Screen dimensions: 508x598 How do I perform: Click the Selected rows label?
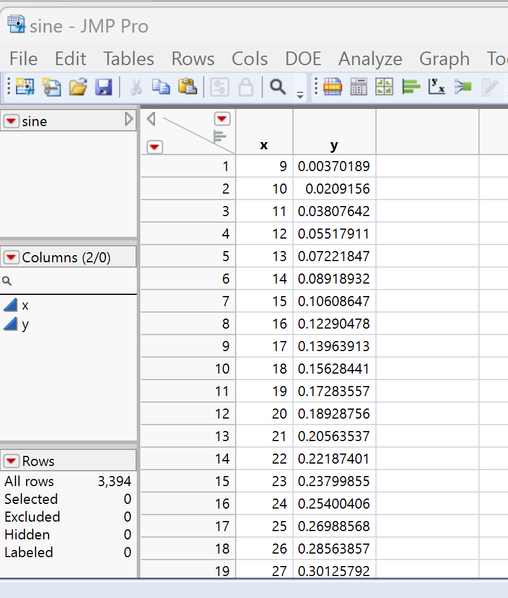coord(30,499)
